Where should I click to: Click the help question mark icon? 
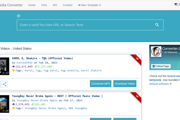pyautogui.click(x=19, y=16)
